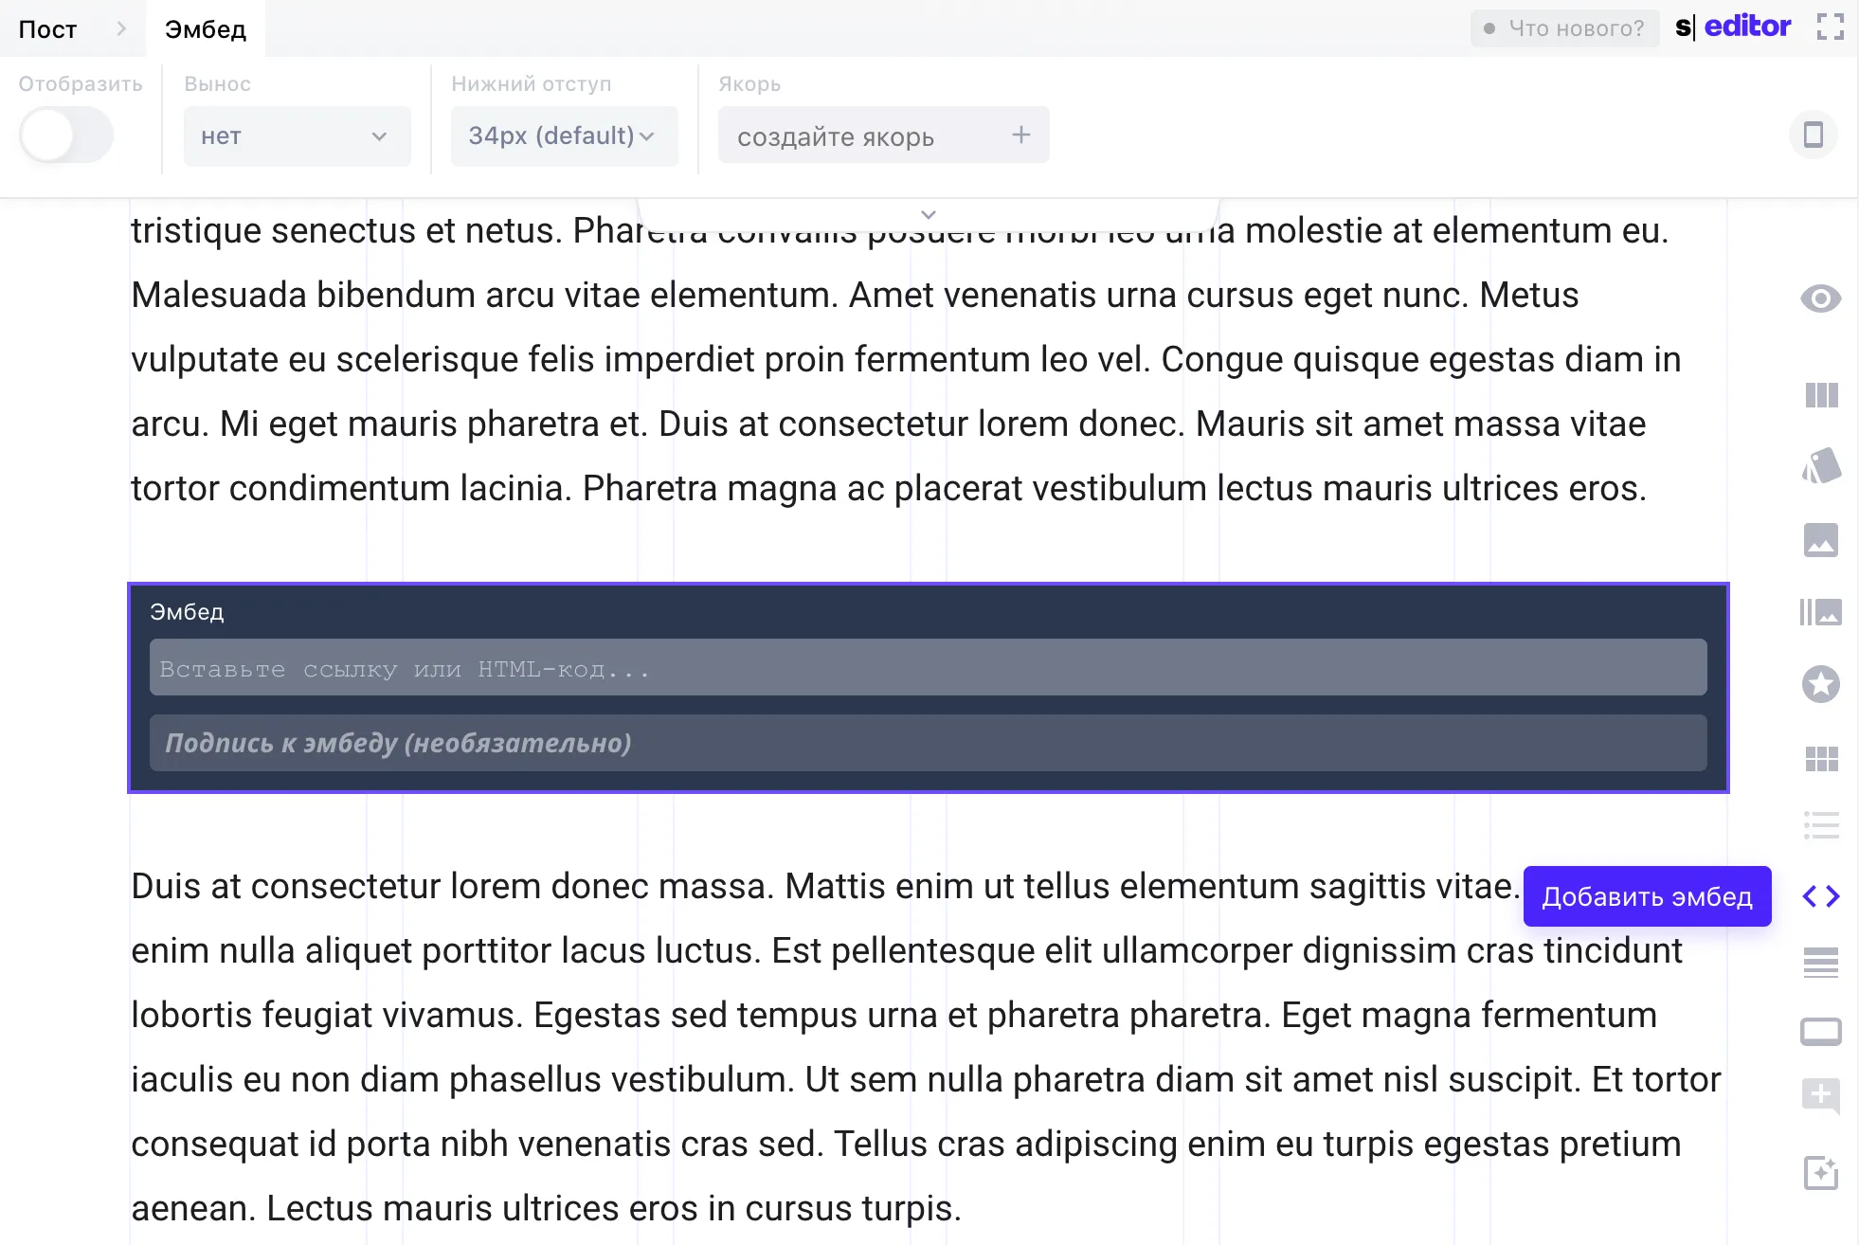This screenshot has width=1859, height=1245.
Task: Add anchor with the plus icon
Action: [x=1020, y=135]
